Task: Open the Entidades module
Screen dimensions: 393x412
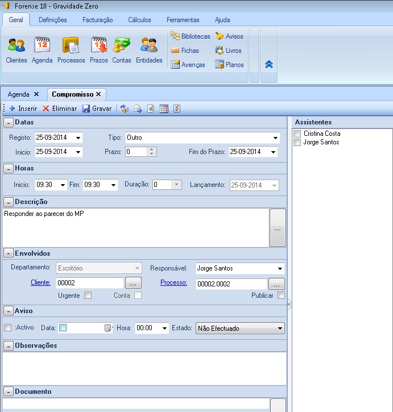Action: (x=149, y=50)
